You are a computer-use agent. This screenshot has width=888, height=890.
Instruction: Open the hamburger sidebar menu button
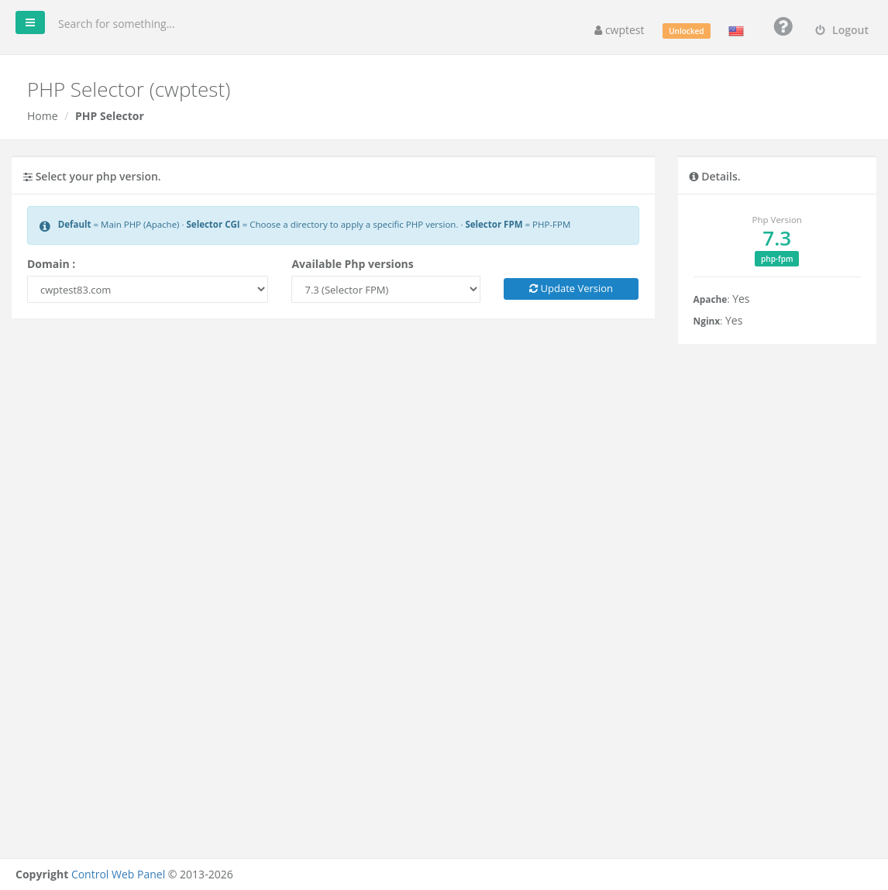point(30,22)
